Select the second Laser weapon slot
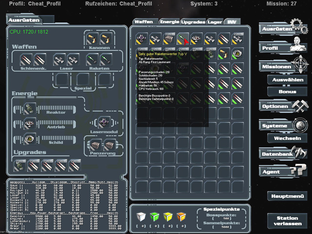 point(73,59)
